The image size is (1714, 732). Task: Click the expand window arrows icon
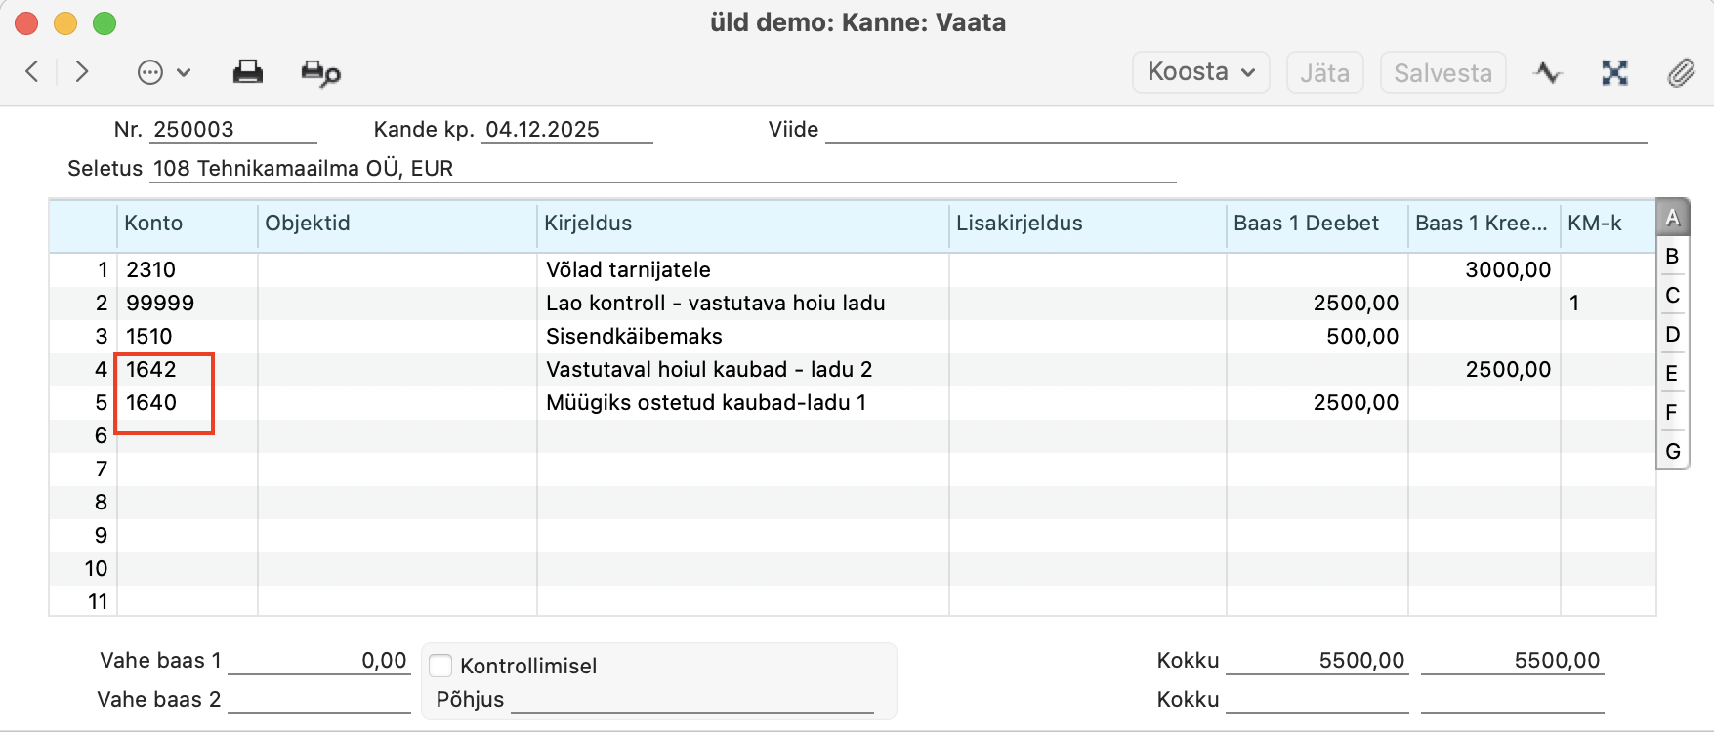[1614, 73]
